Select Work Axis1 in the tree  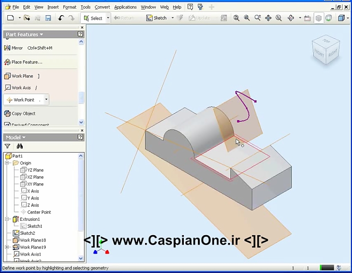coord(27,254)
